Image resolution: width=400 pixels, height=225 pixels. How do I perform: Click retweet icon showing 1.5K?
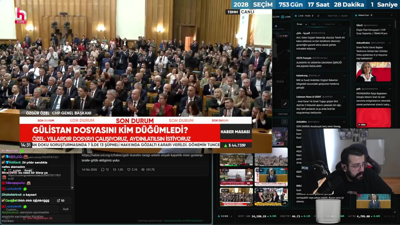pos(114,169)
